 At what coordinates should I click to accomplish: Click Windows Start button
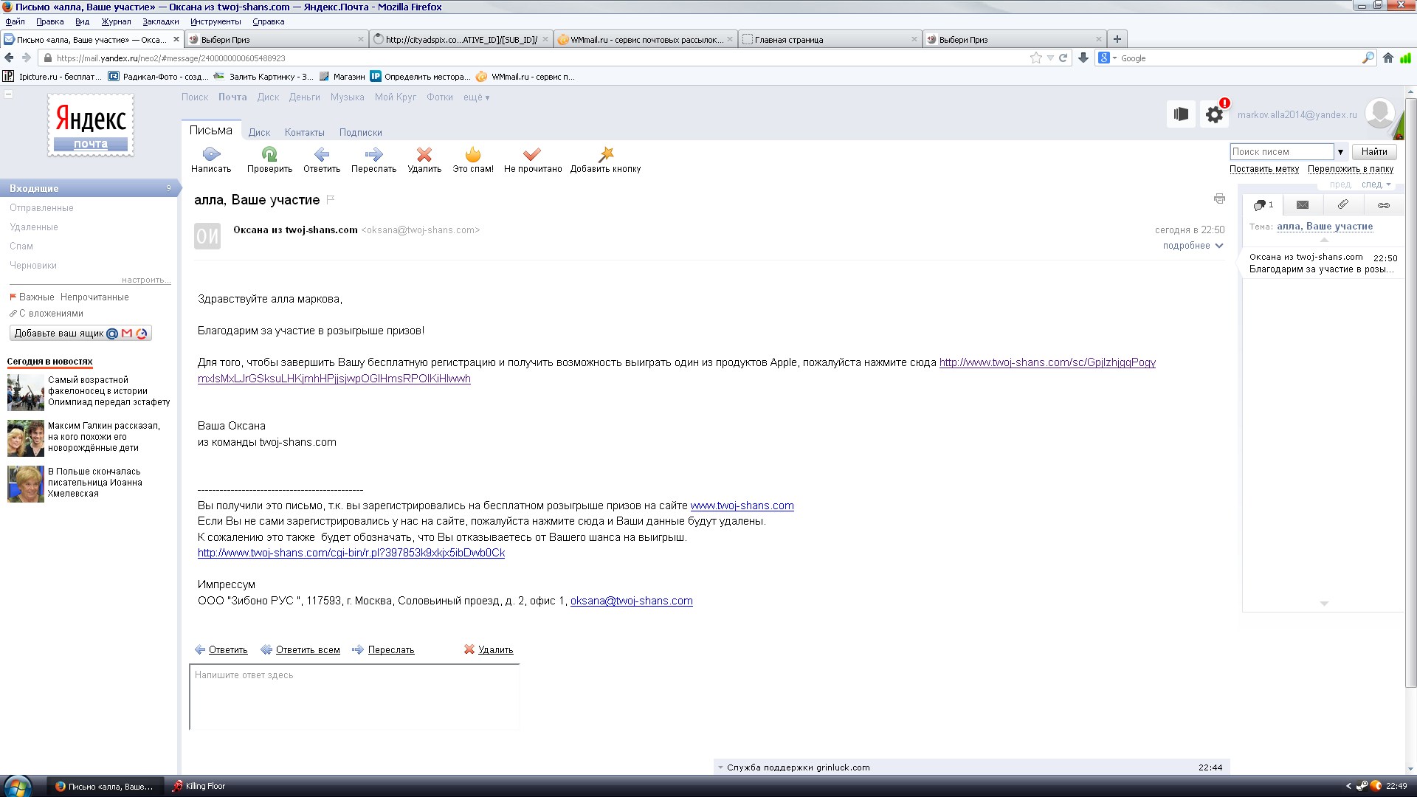pos(18,786)
